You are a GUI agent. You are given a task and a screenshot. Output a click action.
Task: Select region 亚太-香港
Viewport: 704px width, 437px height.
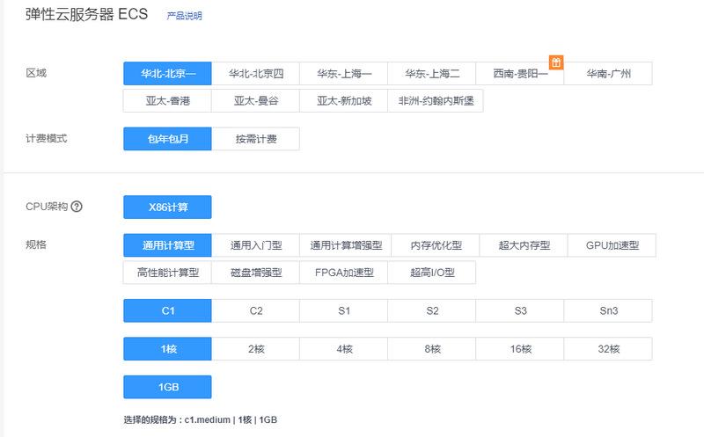click(x=167, y=100)
